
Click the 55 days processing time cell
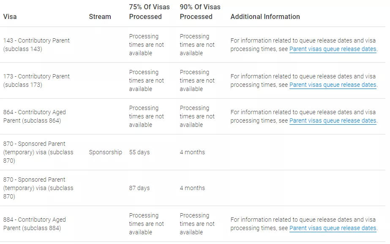139,152
